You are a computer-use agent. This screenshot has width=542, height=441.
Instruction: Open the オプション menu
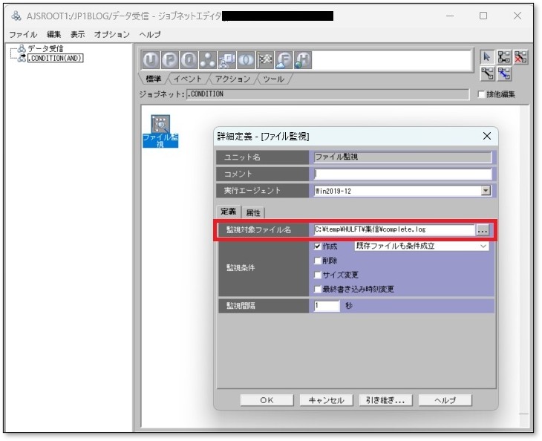tap(111, 35)
